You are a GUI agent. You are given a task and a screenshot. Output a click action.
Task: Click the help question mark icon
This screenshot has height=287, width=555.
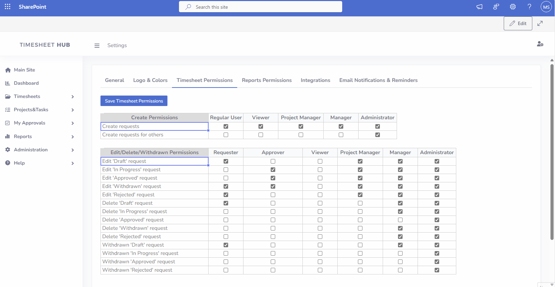pyautogui.click(x=529, y=7)
